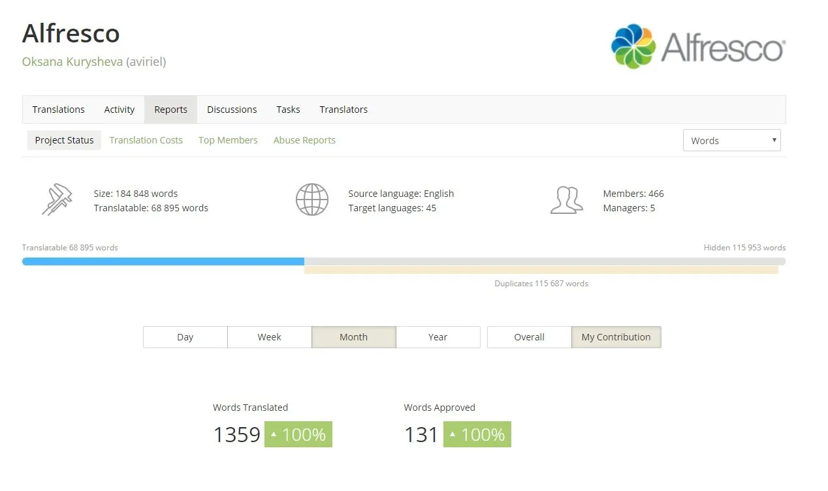
Task: Select Project Status sub-tab
Action: [64, 140]
